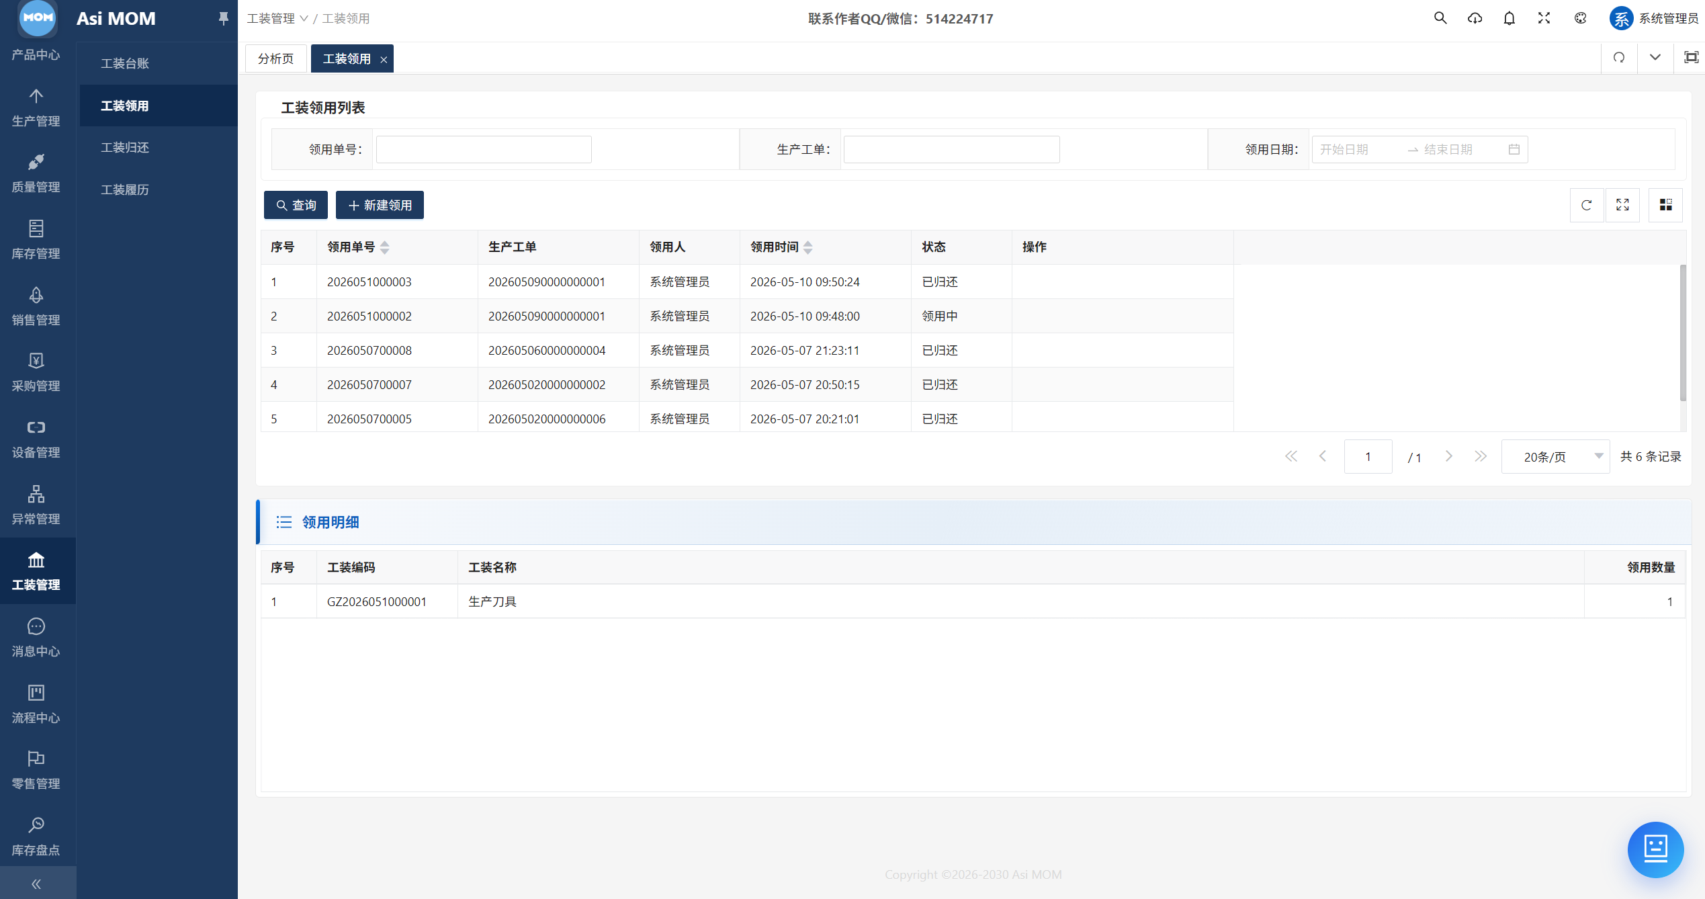Open 工装归还 menu item
This screenshot has width=1705, height=899.
point(159,147)
